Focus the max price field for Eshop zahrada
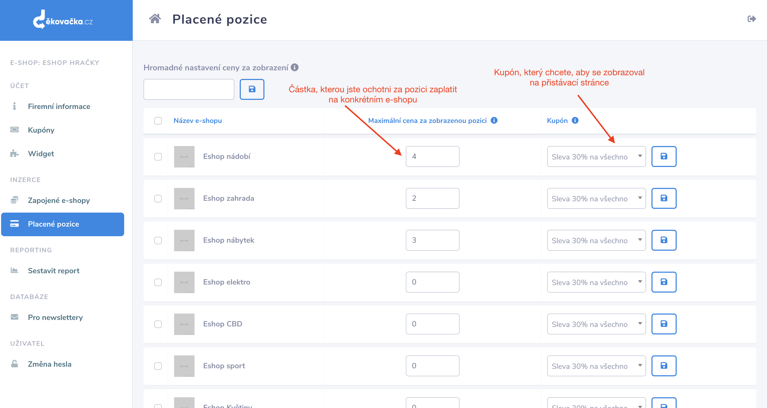 click(x=432, y=198)
